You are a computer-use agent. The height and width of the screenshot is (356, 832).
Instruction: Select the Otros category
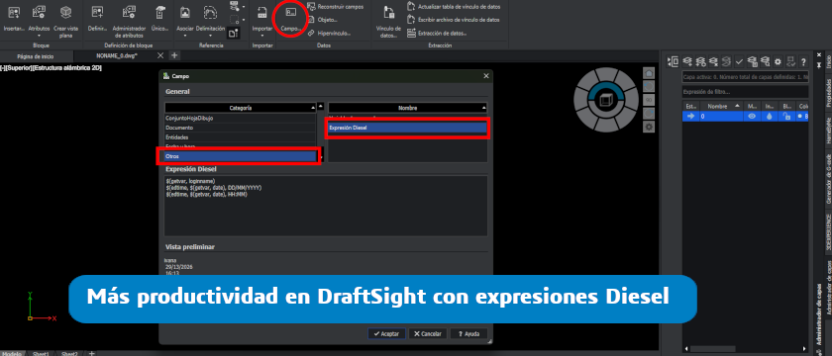pyautogui.click(x=241, y=156)
